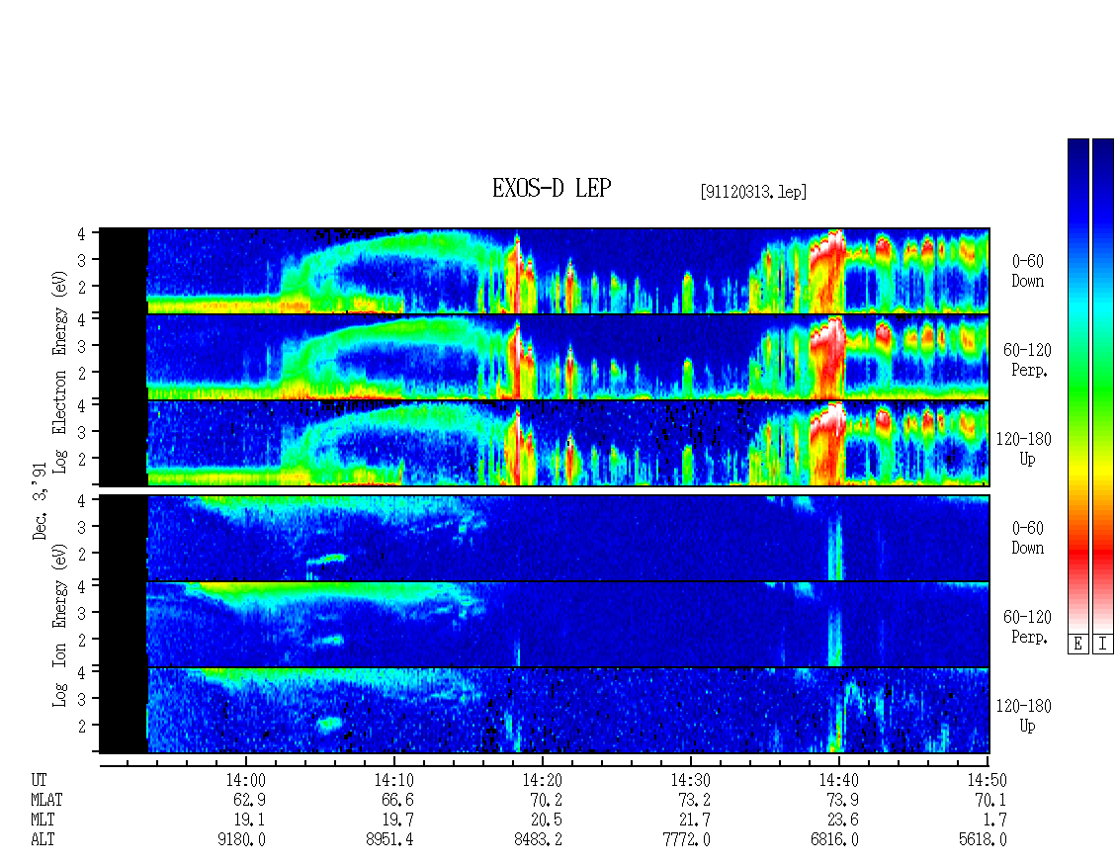Click the ion panel's 120-180 Up label
The height and width of the screenshot is (865, 1117).
1024,716
